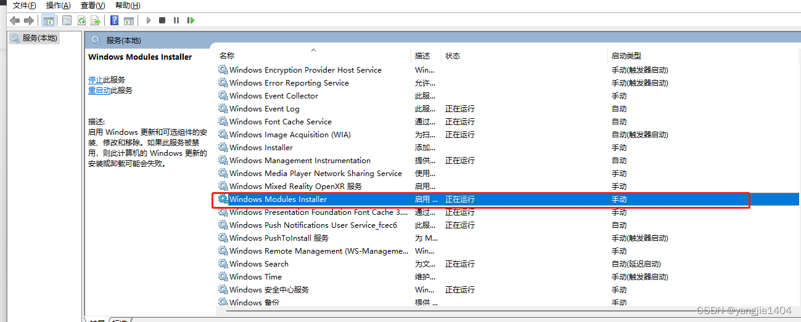This screenshot has height=322, width=801.
Task: Toggle the show/hide action pane icon
Action: (129, 20)
